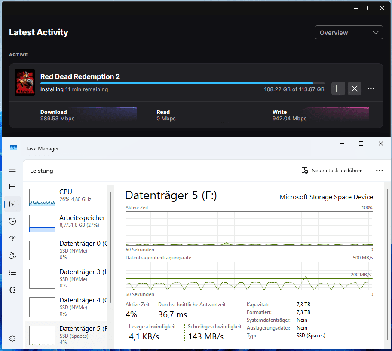Open Startup apps page in Task-Manager sidebar
The width and height of the screenshot is (392, 351).
click(12, 238)
